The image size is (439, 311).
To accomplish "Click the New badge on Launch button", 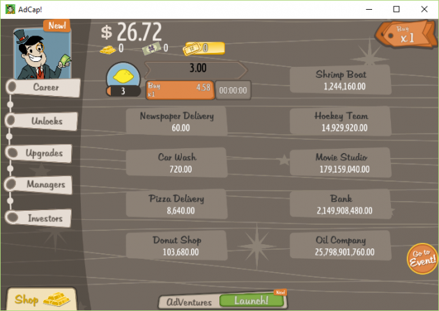I will pyautogui.click(x=280, y=292).
